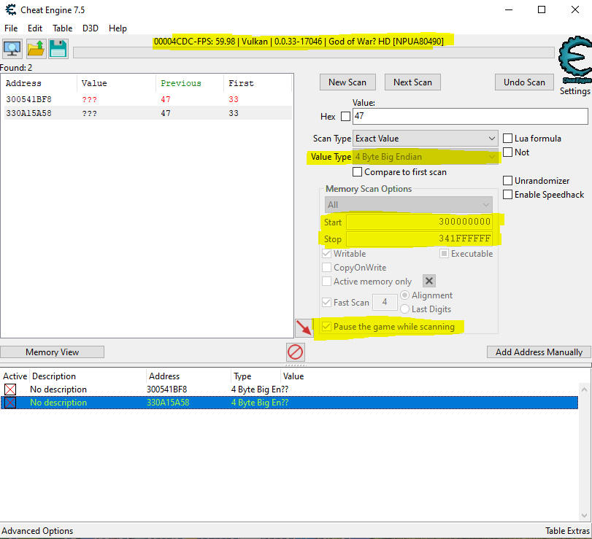Image resolution: width=592 pixels, height=539 pixels.
Task: Toggle active box for address 300541BF8
Action: coord(10,389)
